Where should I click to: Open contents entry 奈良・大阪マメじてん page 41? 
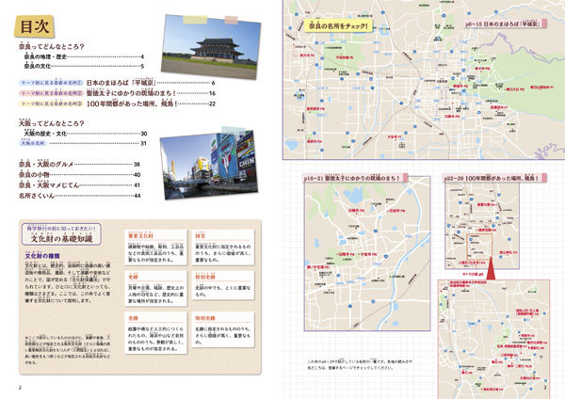click(x=79, y=184)
